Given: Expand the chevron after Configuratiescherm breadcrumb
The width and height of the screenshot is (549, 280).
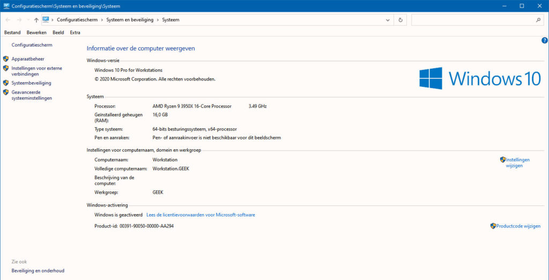Looking at the screenshot, I should [x=102, y=20].
